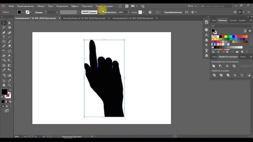Image resolution: width=253 pixels, height=142 pixels.
Task: Set paint mode to Color
Action: pyautogui.click(x=3, y=102)
